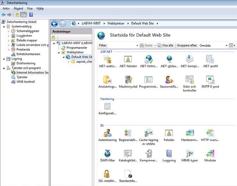
Task: Open the Autentisering icon
Action: coord(108,133)
